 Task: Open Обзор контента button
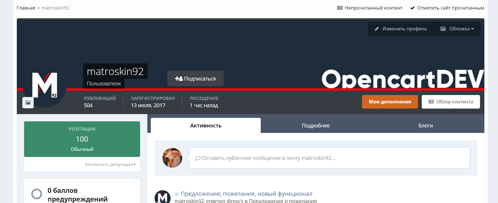pos(451,102)
